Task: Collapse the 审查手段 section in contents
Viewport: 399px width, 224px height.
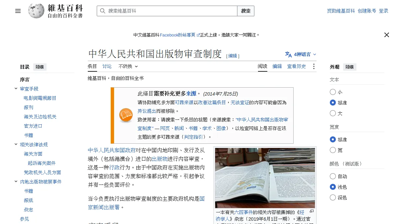Action: (16, 89)
